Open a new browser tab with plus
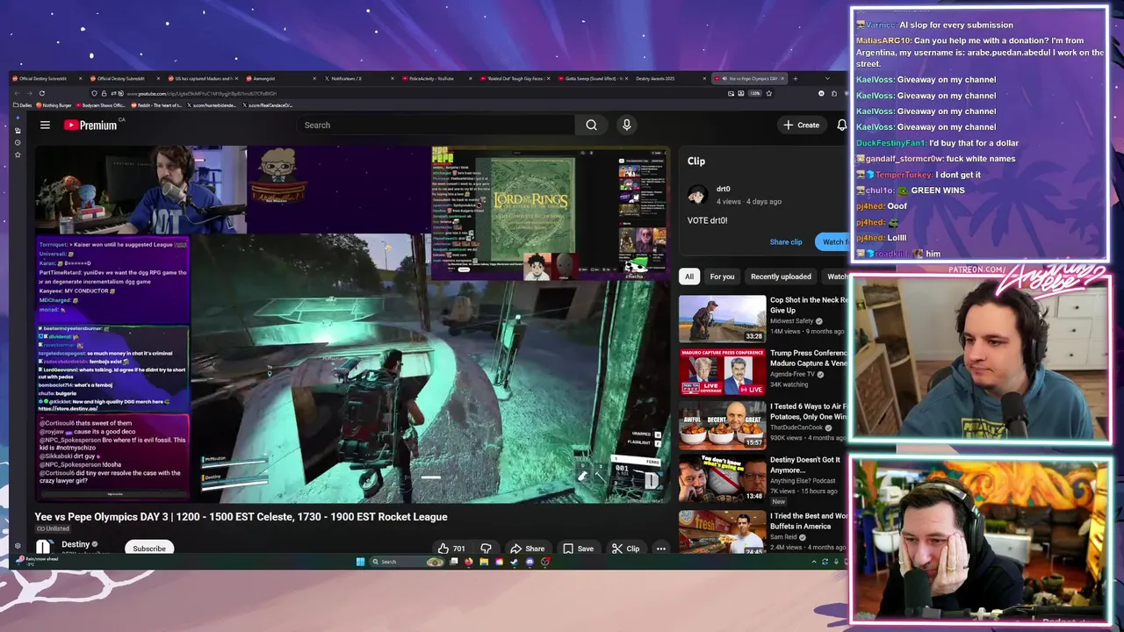The width and height of the screenshot is (1124, 632). tap(796, 79)
